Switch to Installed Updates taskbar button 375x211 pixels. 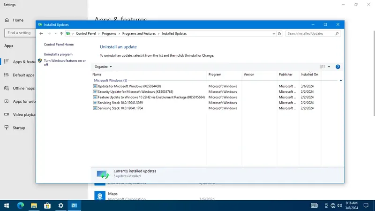(x=75, y=205)
